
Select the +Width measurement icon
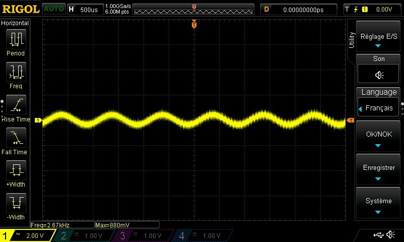(x=16, y=170)
